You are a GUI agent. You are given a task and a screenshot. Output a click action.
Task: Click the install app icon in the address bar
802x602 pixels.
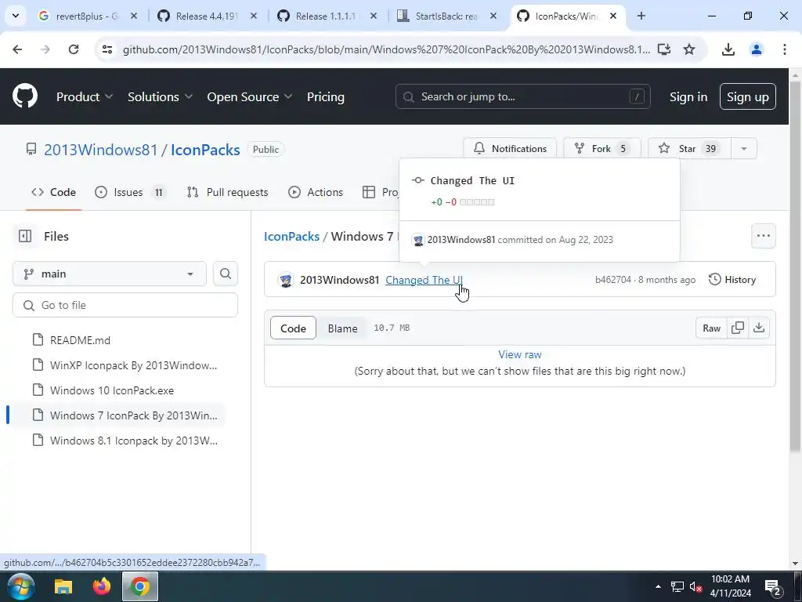[664, 49]
